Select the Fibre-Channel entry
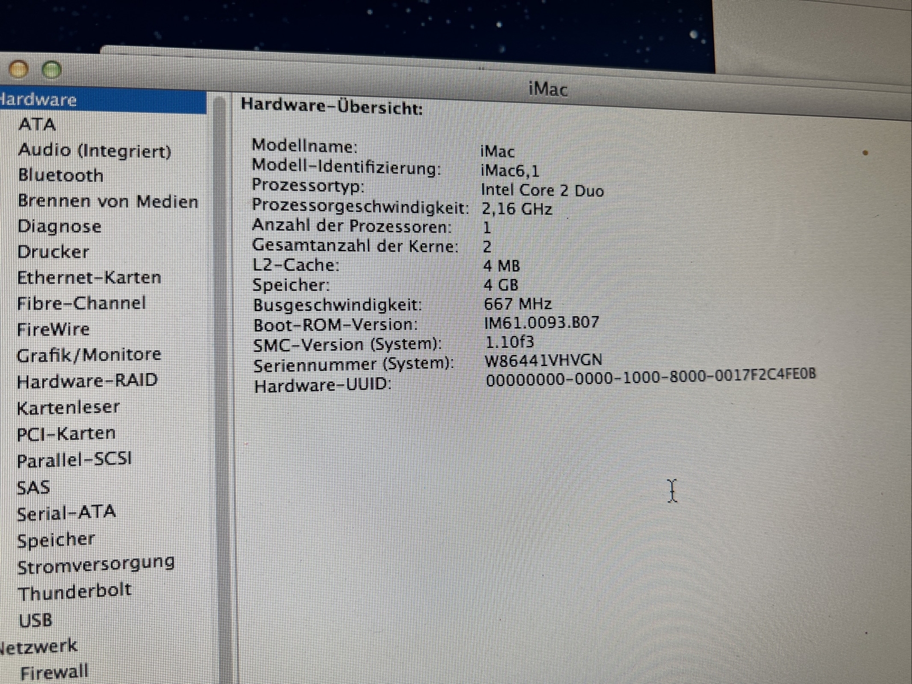This screenshot has height=684, width=912. click(82, 303)
